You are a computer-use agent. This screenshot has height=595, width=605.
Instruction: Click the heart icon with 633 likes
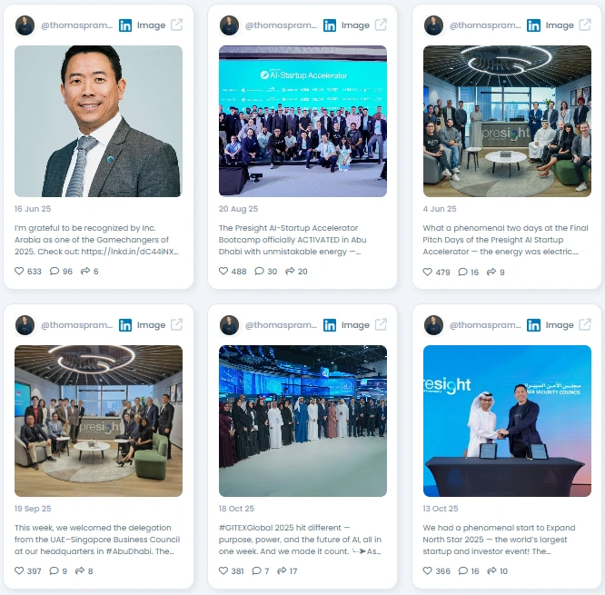tap(19, 271)
